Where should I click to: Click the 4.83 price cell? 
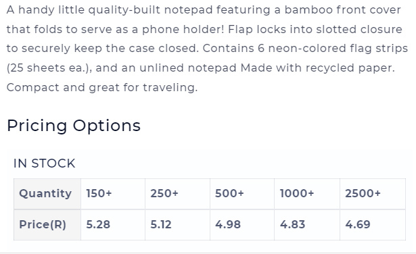(x=307, y=225)
